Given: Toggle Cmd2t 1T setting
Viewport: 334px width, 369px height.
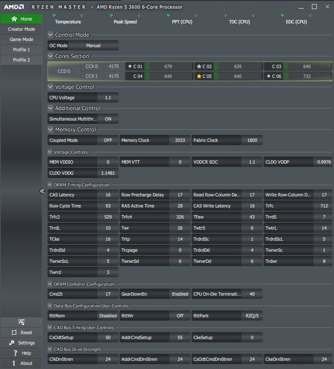Looking at the screenshot, I should point(108,294).
